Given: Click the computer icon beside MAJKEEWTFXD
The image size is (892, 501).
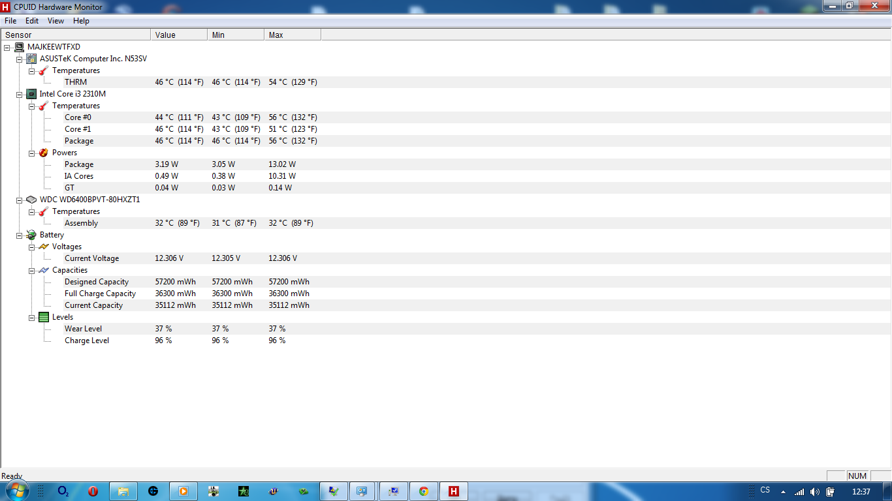Looking at the screenshot, I should click(x=20, y=47).
